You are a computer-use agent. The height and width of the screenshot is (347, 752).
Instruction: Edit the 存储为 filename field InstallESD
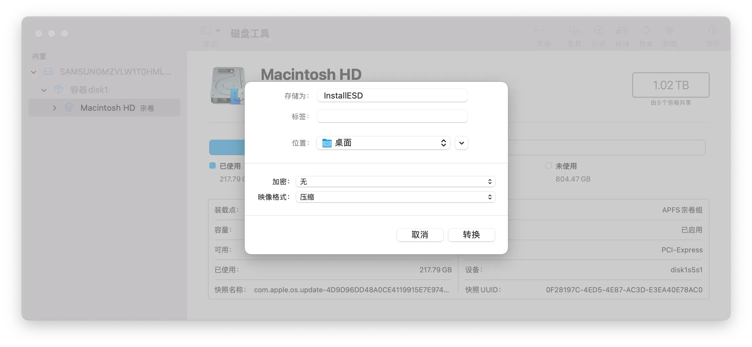tap(392, 96)
